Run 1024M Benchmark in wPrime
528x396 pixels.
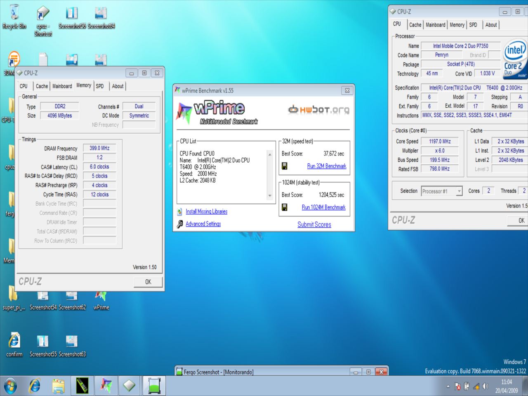click(x=323, y=207)
